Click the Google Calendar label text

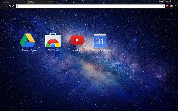pyautogui.click(x=102, y=50)
